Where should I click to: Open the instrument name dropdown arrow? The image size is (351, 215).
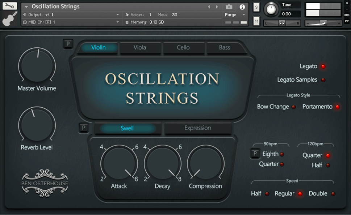pyautogui.click(x=26, y=7)
